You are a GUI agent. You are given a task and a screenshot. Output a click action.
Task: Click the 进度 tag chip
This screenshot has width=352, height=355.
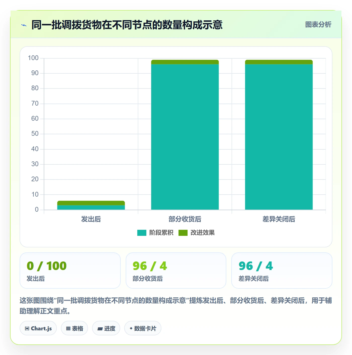(106, 328)
